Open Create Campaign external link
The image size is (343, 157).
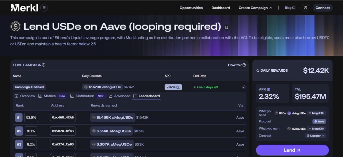(x=255, y=8)
